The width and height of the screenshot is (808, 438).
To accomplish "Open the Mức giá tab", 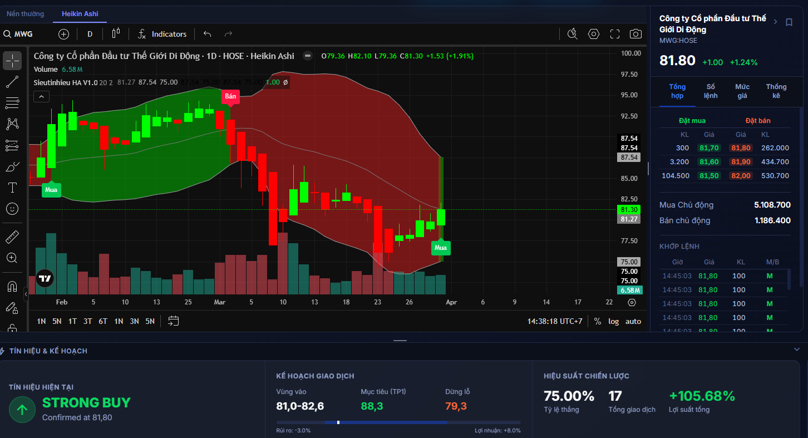I will coord(742,91).
